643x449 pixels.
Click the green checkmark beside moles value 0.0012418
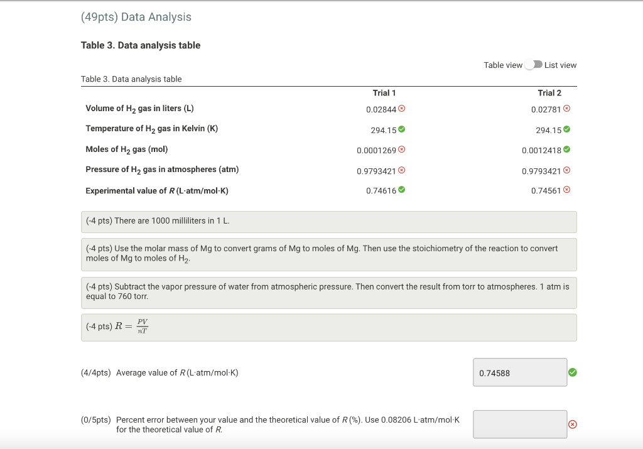pos(567,149)
